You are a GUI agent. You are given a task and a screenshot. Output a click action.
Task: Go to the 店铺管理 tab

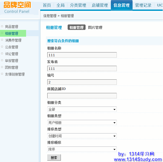(100, 5)
